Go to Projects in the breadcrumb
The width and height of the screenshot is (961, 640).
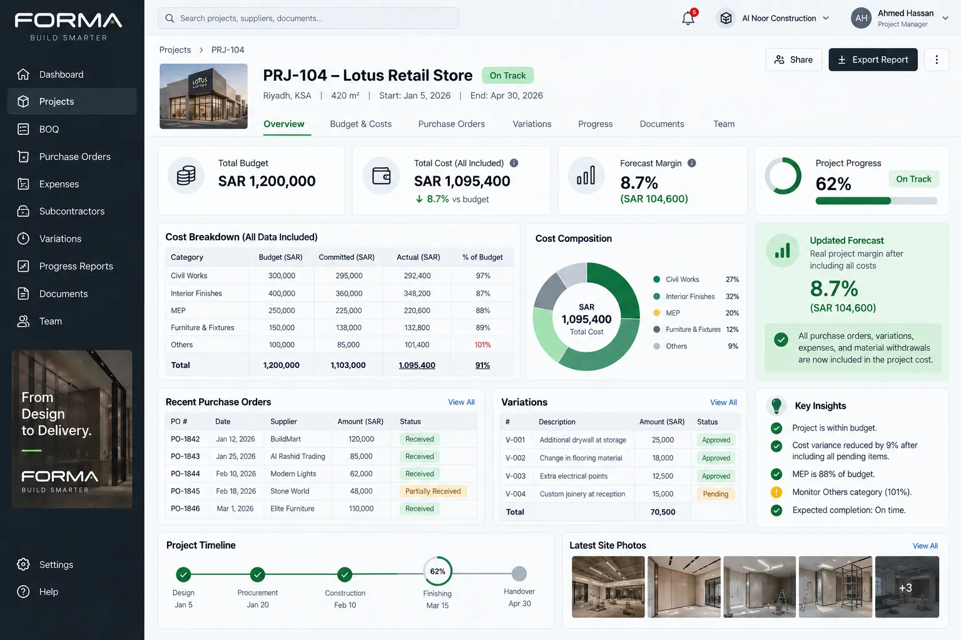tap(175, 49)
